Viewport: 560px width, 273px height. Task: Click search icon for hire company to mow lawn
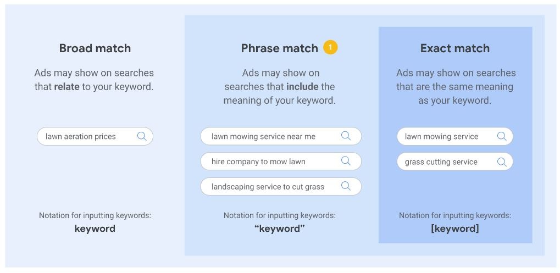[346, 161]
